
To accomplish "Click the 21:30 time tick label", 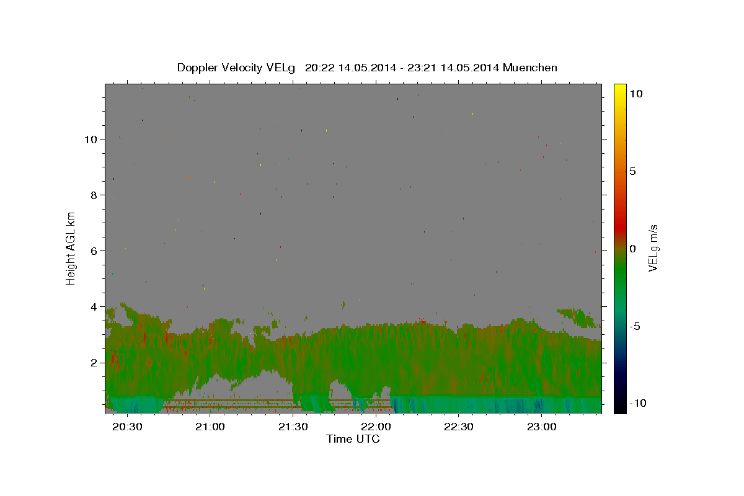I will pyautogui.click(x=293, y=427).
